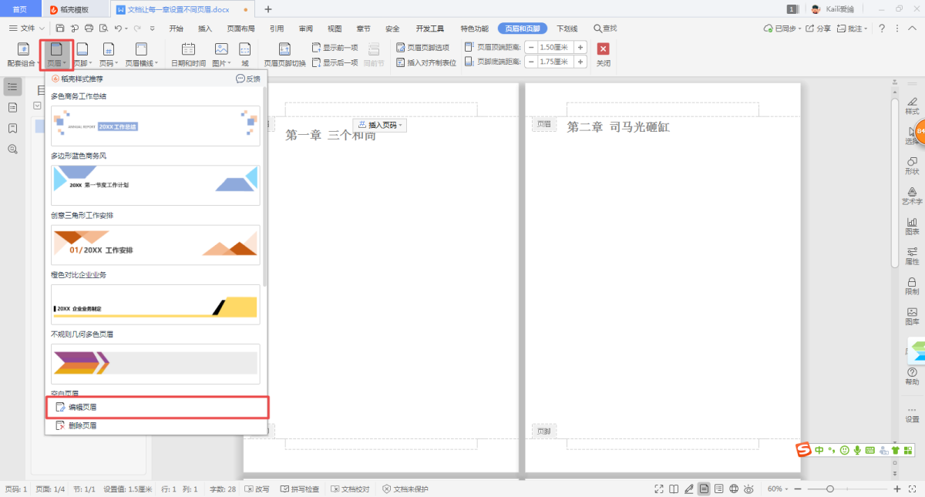The width and height of the screenshot is (925, 497).
Task: Choose the 多色商务工作总结 header template
Action: pos(155,126)
